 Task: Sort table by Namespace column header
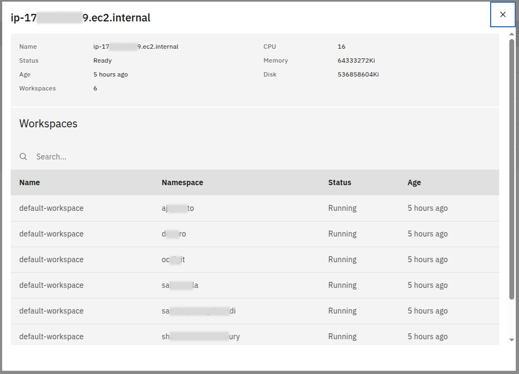click(x=182, y=182)
